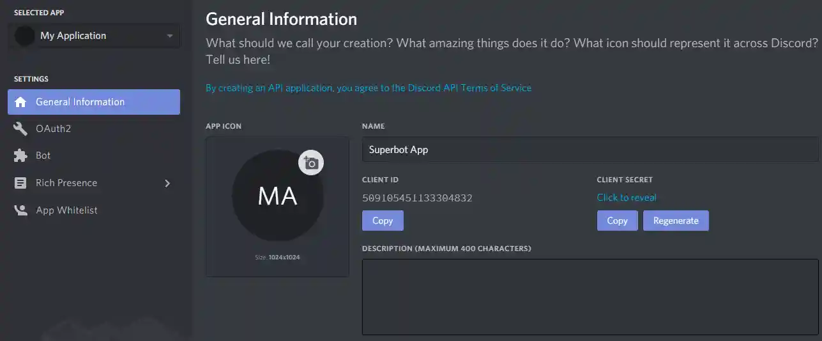Image resolution: width=822 pixels, height=341 pixels.
Task: Copy the Client Secret
Action: 617,221
